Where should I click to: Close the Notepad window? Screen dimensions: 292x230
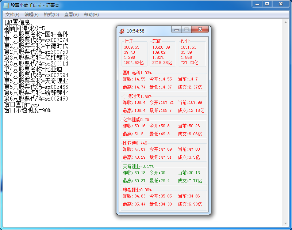tap(281, 4)
